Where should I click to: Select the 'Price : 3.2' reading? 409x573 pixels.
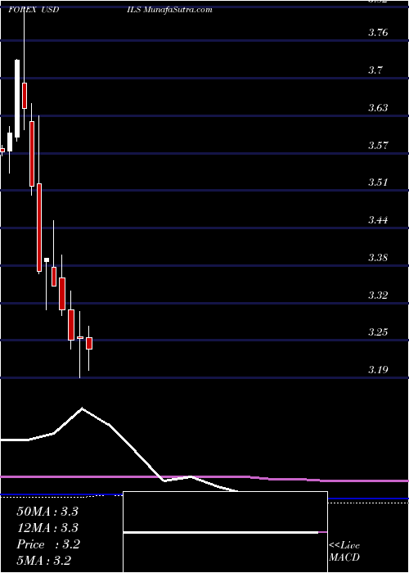click(x=48, y=544)
